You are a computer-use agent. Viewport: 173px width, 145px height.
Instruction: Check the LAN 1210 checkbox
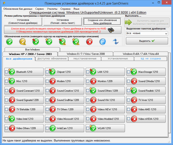tap(88, 72)
